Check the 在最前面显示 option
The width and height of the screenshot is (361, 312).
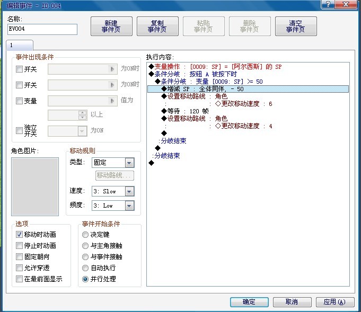click(19, 279)
